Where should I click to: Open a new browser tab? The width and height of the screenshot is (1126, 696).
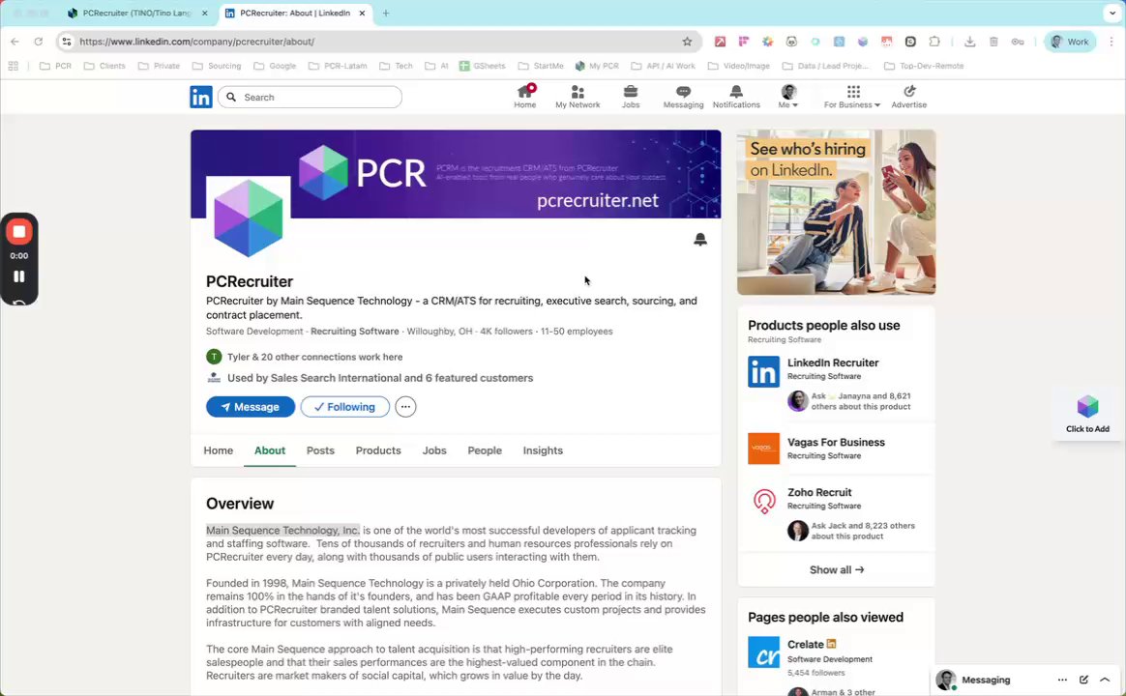point(386,13)
